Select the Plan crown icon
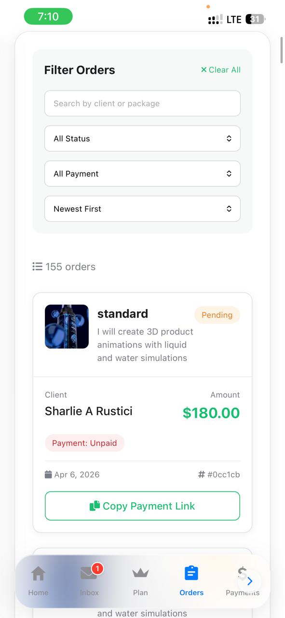285x618 pixels. [x=140, y=574]
